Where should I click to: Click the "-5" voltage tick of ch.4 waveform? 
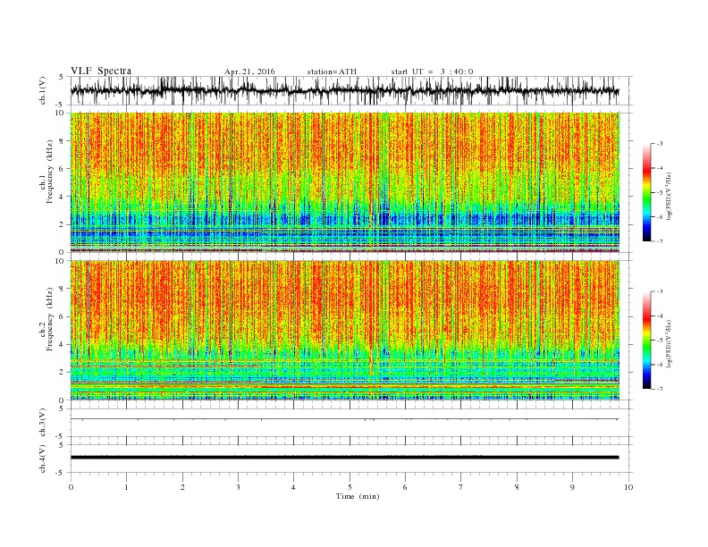coord(61,473)
